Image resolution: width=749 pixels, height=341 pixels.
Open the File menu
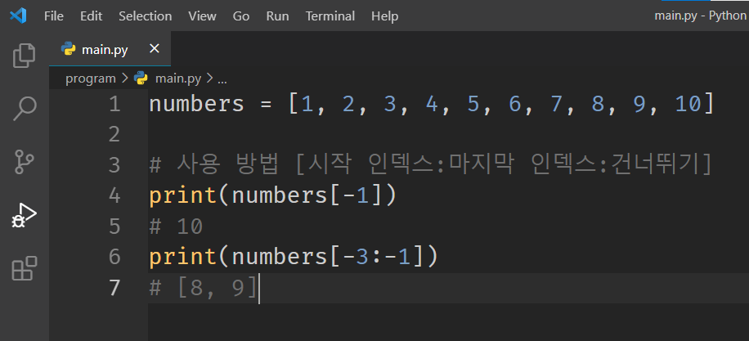point(53,16)
